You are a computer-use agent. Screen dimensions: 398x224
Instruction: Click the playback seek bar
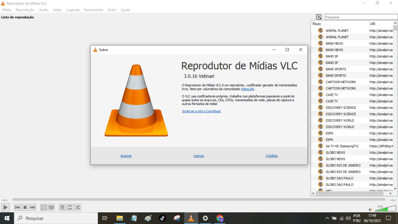pyautogui.click(x=199, y=200)
